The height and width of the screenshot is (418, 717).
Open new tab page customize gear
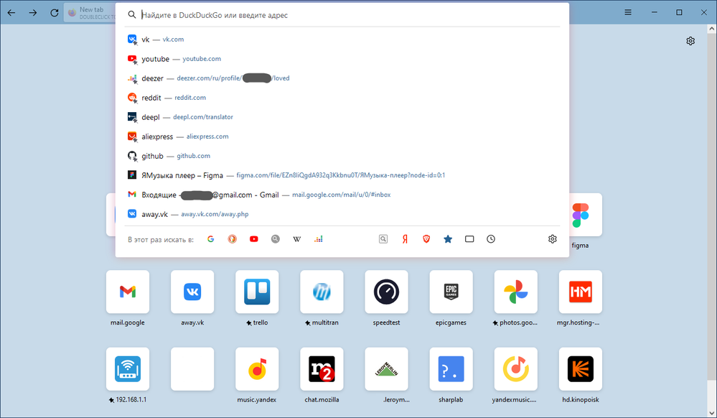690,41
